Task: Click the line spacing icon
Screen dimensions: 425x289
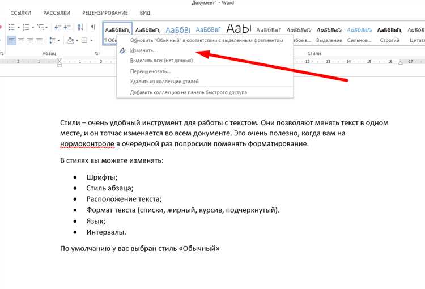Action: point(52,40)
